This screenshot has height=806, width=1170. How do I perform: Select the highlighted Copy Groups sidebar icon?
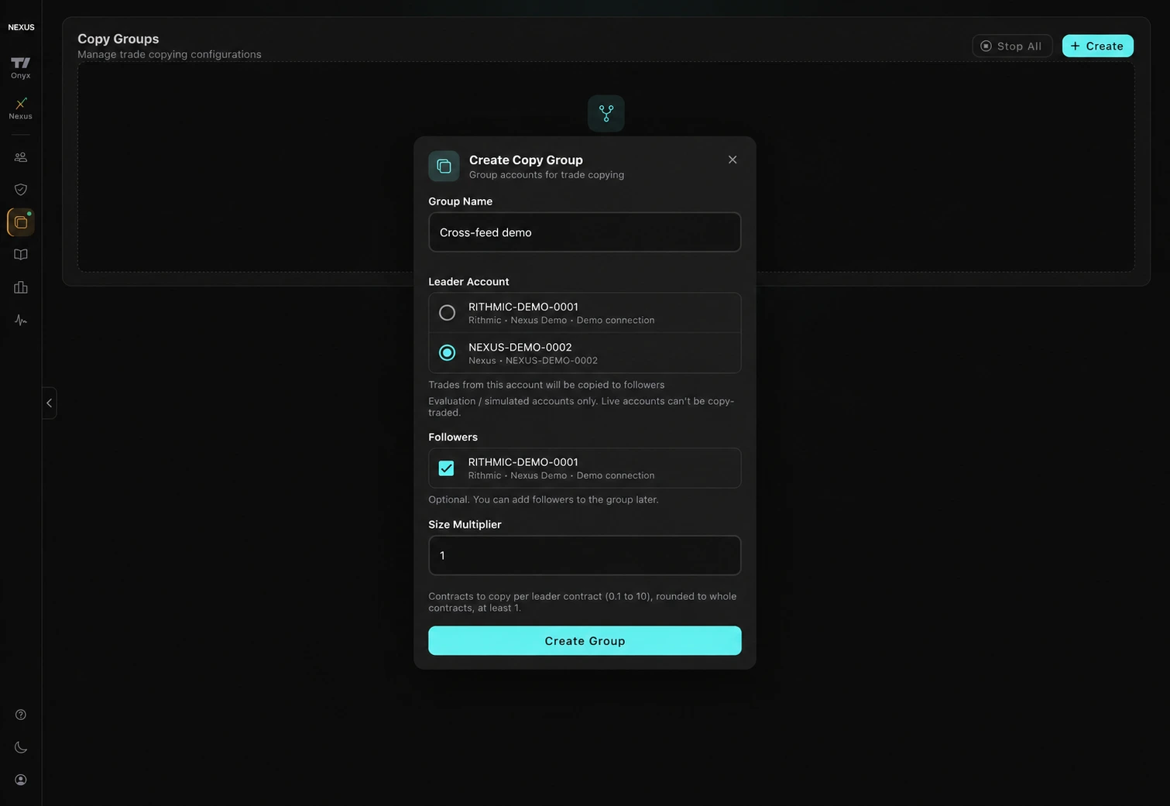21,222
